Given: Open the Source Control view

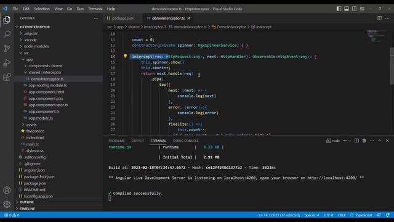Looking at the screenshot, I should 7,48.
